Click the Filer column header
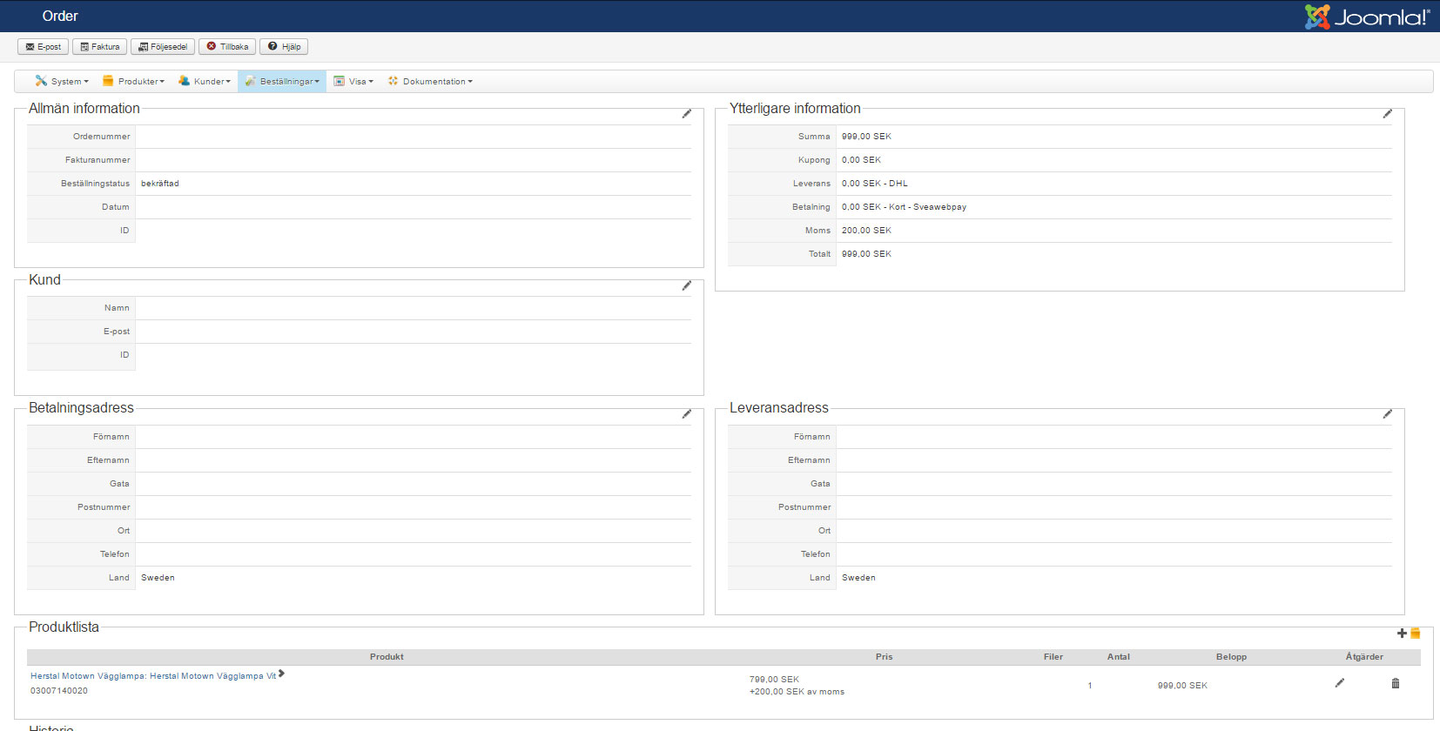The image size is (1440, 731). tap(1053, 657)
